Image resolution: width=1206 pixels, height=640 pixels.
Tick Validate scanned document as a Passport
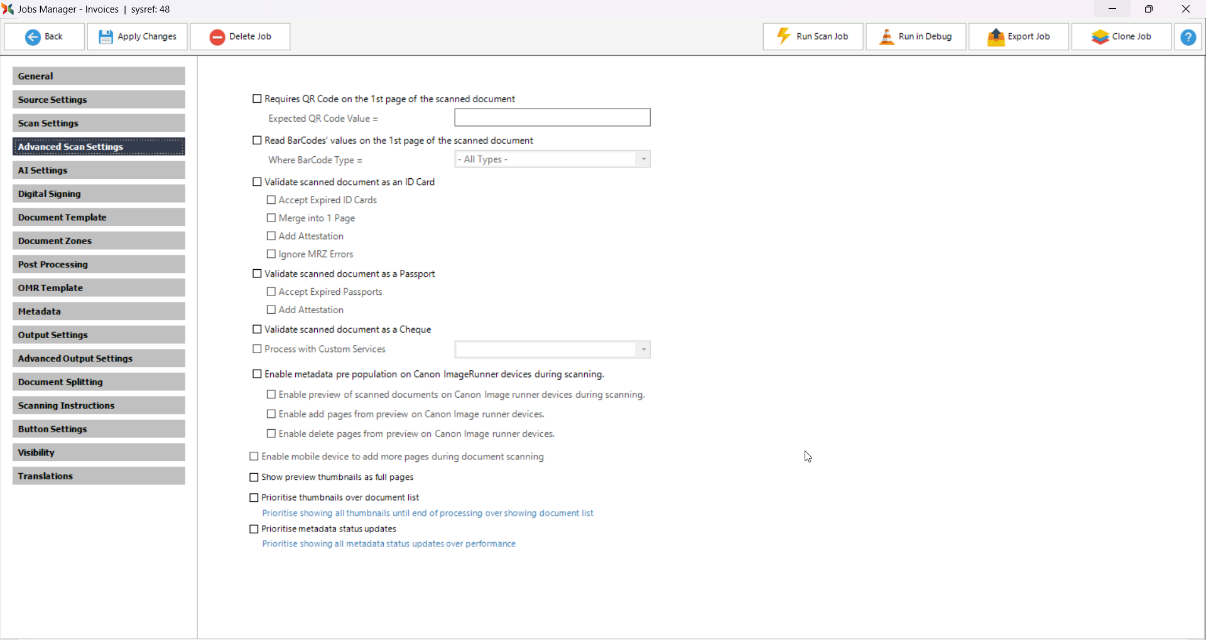(257, 274)
